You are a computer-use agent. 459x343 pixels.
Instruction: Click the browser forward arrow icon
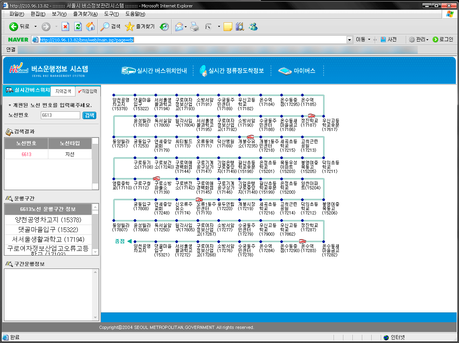[46, 27]
